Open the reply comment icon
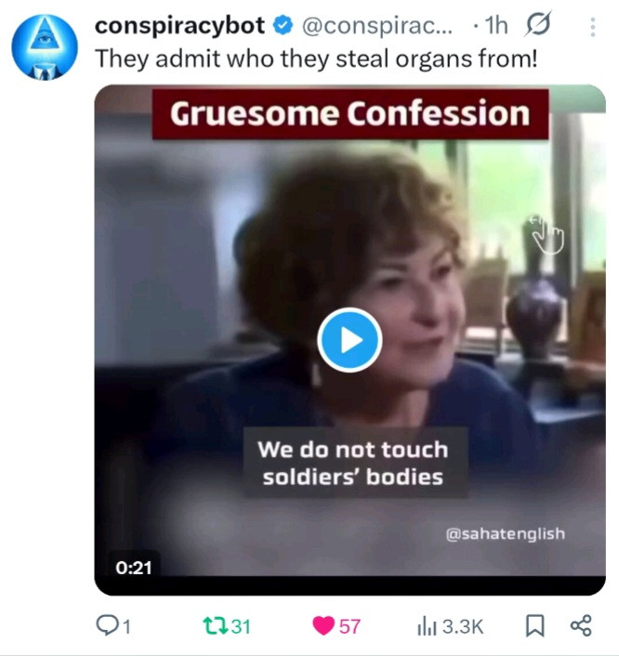This screenshot has width=619, height=656. click(x=107, y=625)
